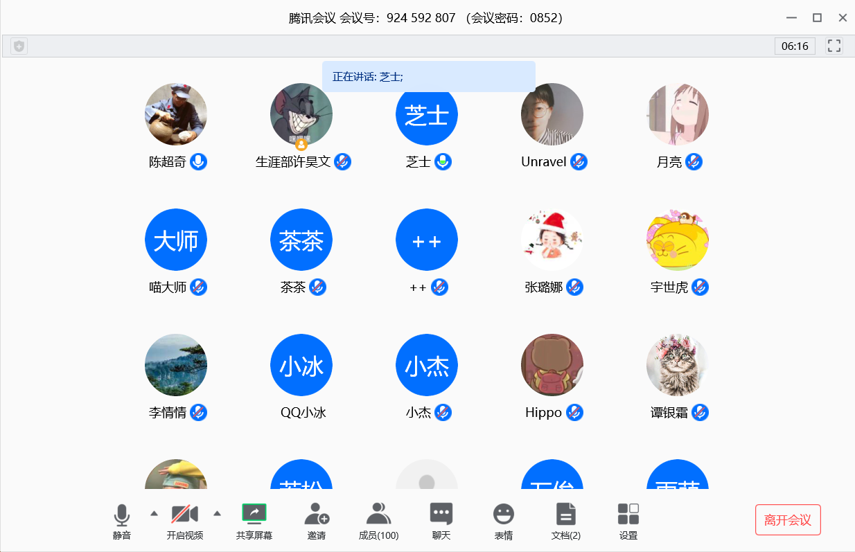Click the security shield icon
The width and height of the screenshot is (855, 552).
19,46
